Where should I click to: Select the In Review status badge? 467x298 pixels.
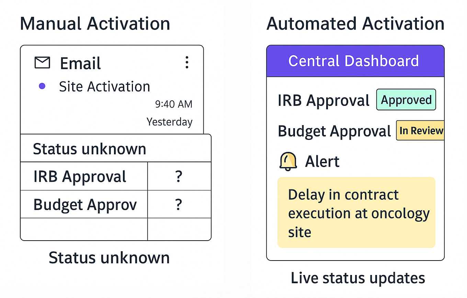coord(420,130)
